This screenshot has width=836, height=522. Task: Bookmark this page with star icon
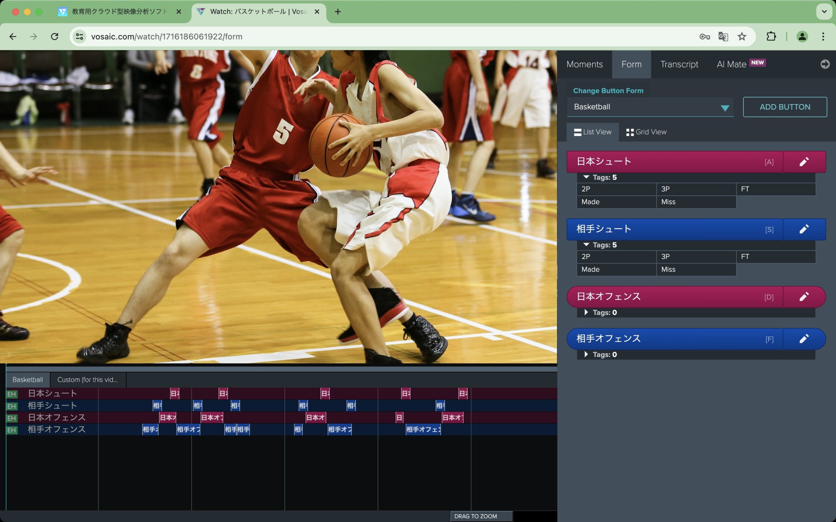(x=742, y=37)
